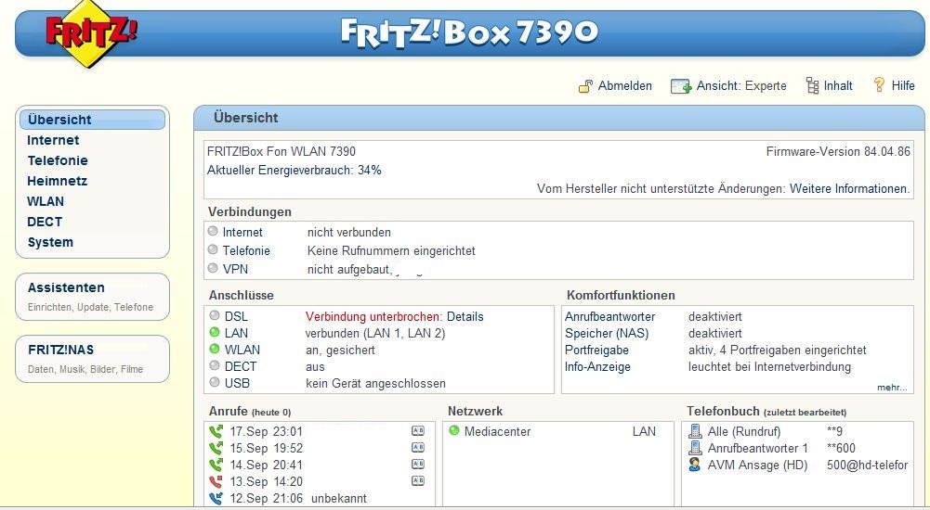Click phonebook icon beside 13.Sep 14:20 call

click(418, 480)
